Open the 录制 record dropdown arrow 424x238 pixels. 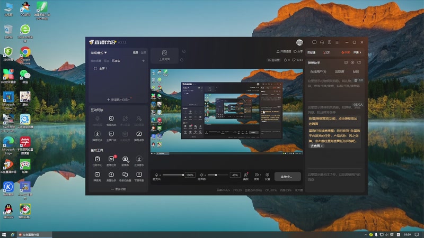click(260, 175)
